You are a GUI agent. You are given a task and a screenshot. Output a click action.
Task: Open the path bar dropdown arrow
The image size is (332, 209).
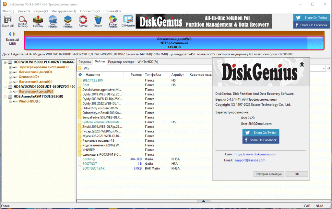point(323,68)
